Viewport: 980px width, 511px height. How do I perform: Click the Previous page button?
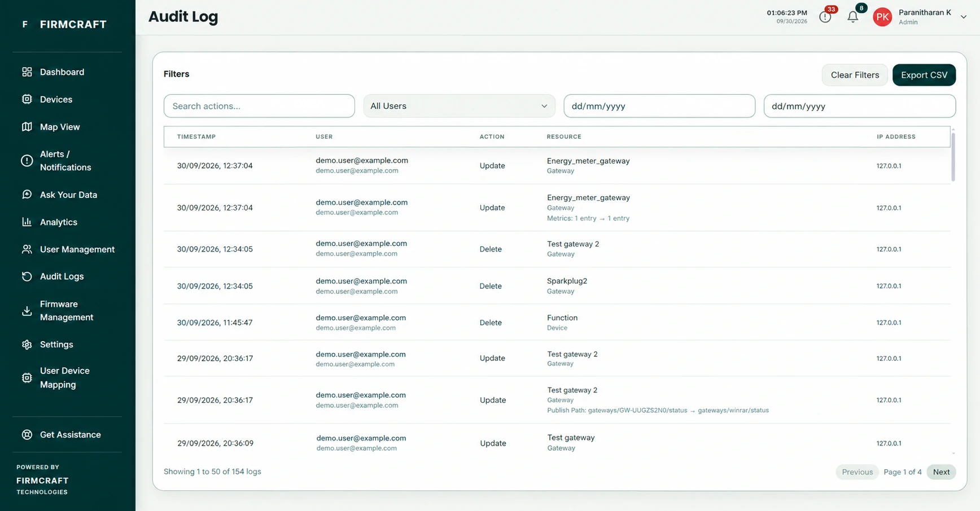click(857, 472)
